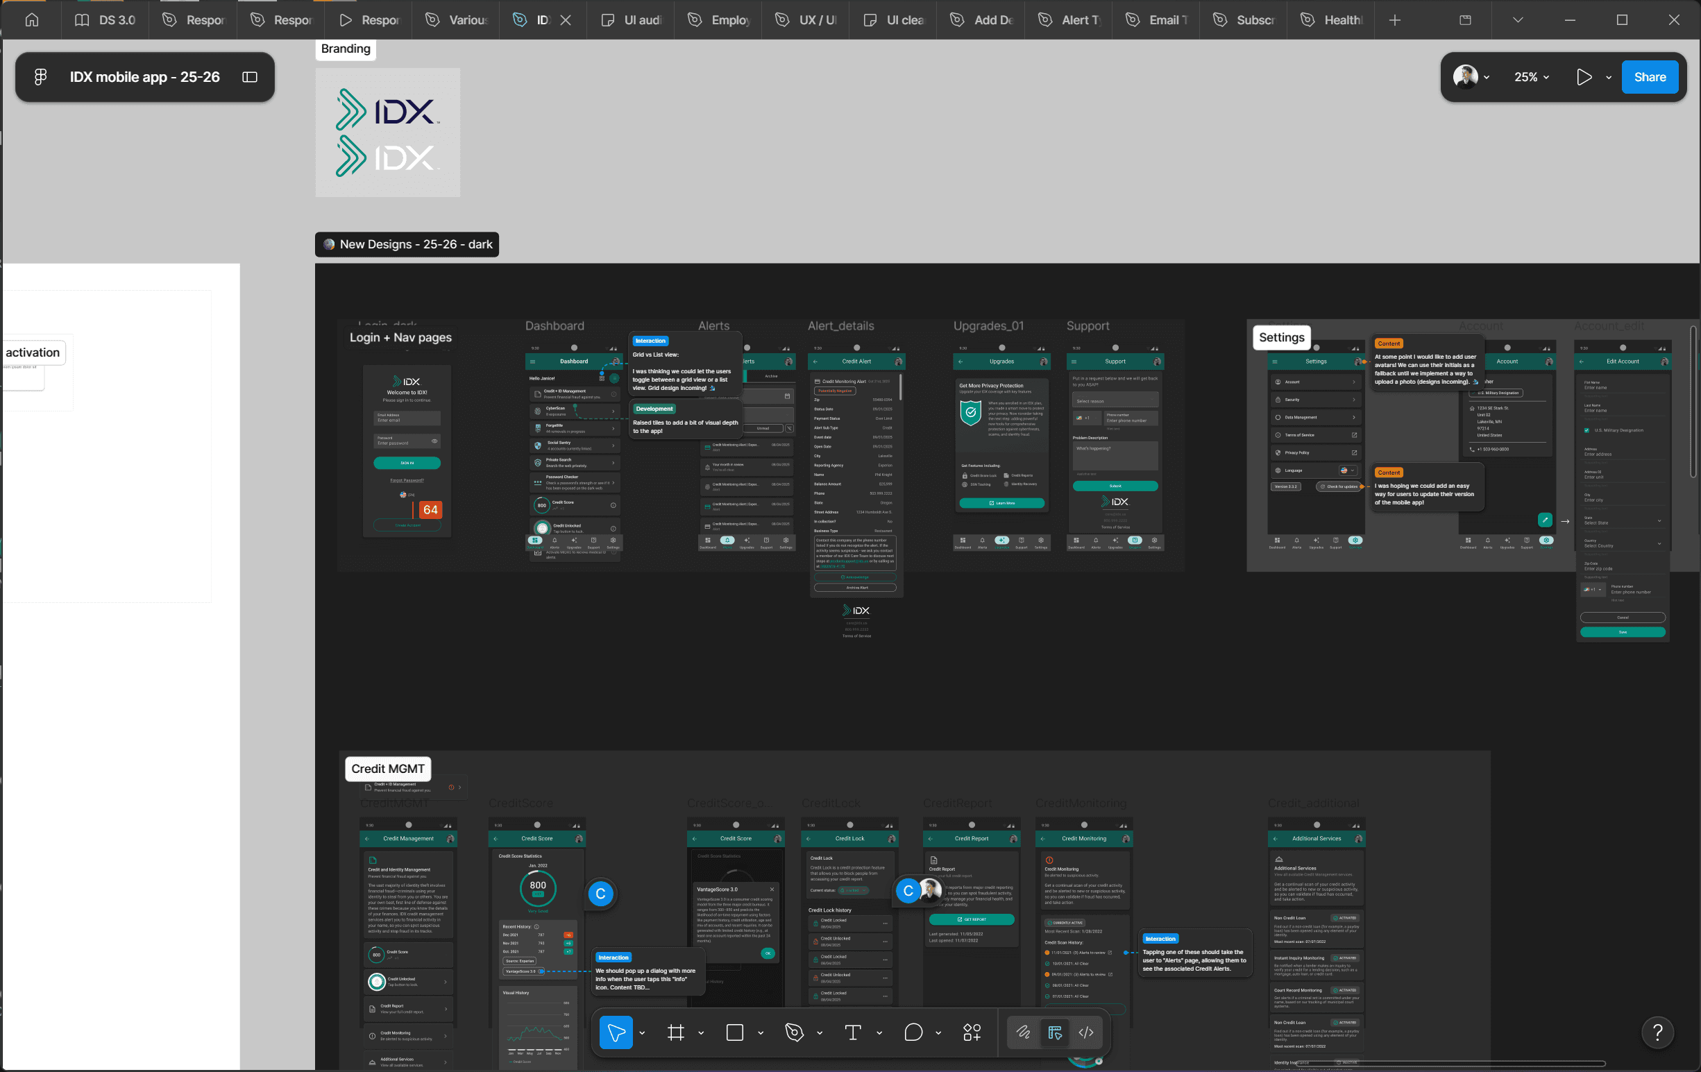Select the Login + Nav pages section label
1701x1072 pixels.
click(400, 338)
